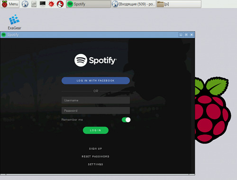Open the Settings link on login screen
The image size is (237, 180).
coord(95,164)
